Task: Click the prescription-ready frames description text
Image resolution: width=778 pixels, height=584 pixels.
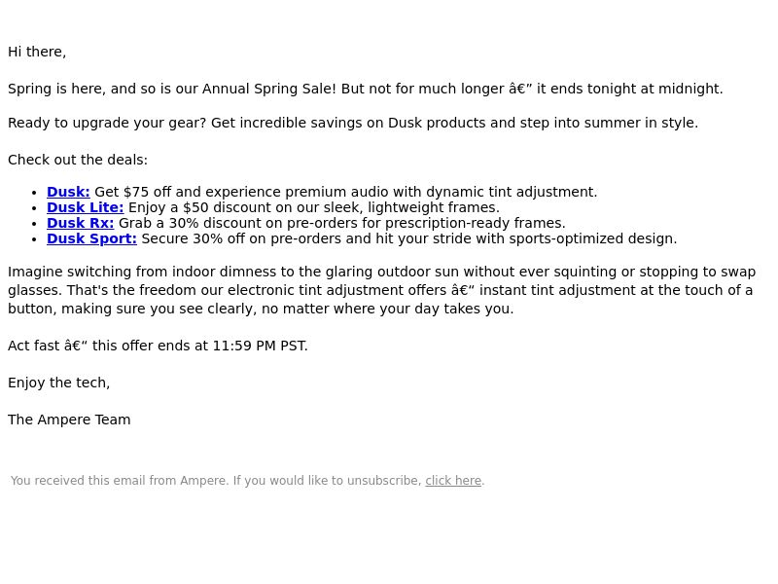Action: point(342,223)
